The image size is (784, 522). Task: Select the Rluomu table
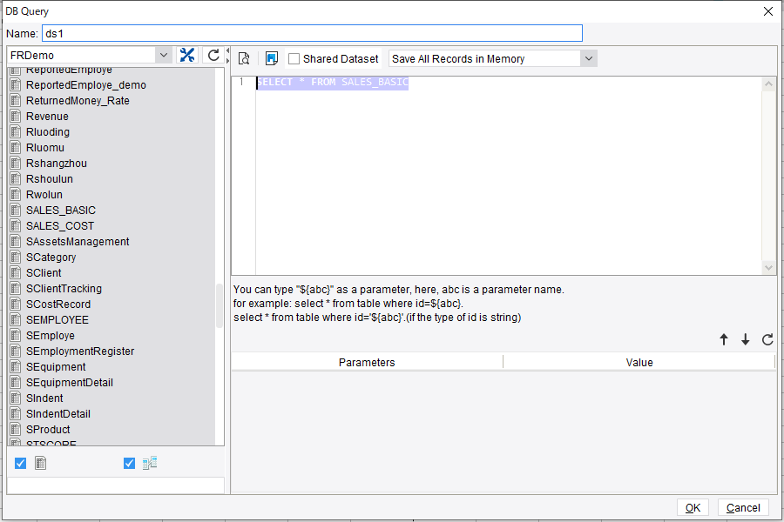(x=45, y=147)
